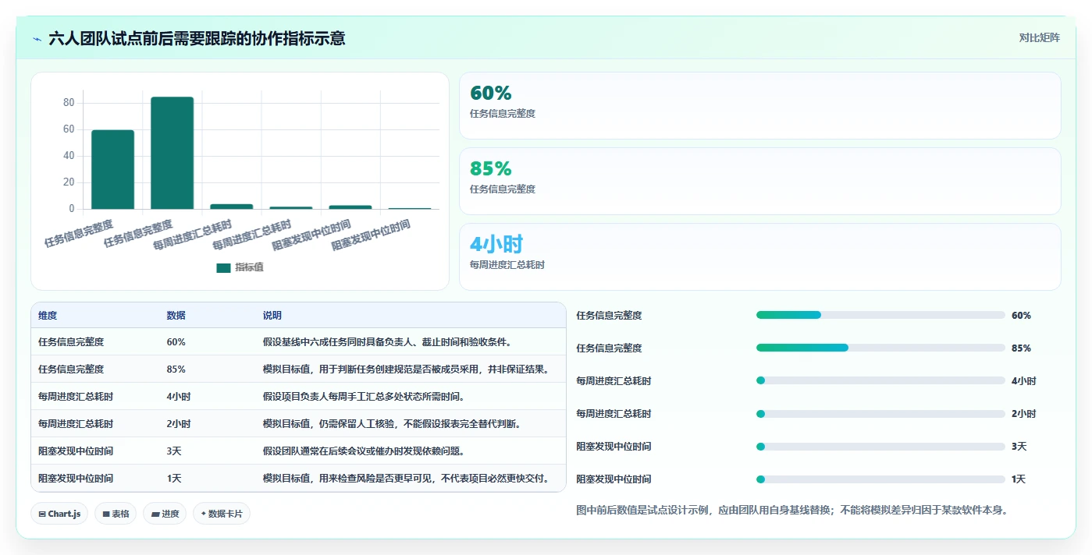Image resolution: width=1092 pixels, height=555 pixels.
Task: Click the 85% value beside progress bar
Action: [x=1021, y=348]
